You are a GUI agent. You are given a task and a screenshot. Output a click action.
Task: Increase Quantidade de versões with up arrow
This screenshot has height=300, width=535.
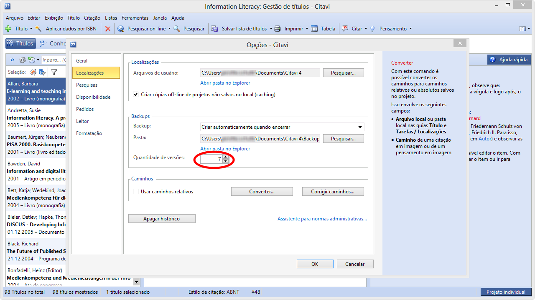click(x=226, y=157)
